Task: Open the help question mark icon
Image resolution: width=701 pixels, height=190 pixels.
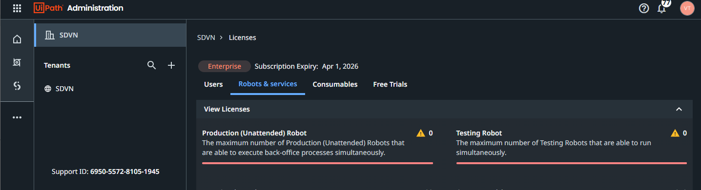Action: tap(644, 8)
